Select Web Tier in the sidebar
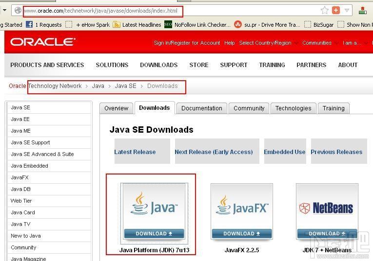The image size is (373, 261). [49, 201]
